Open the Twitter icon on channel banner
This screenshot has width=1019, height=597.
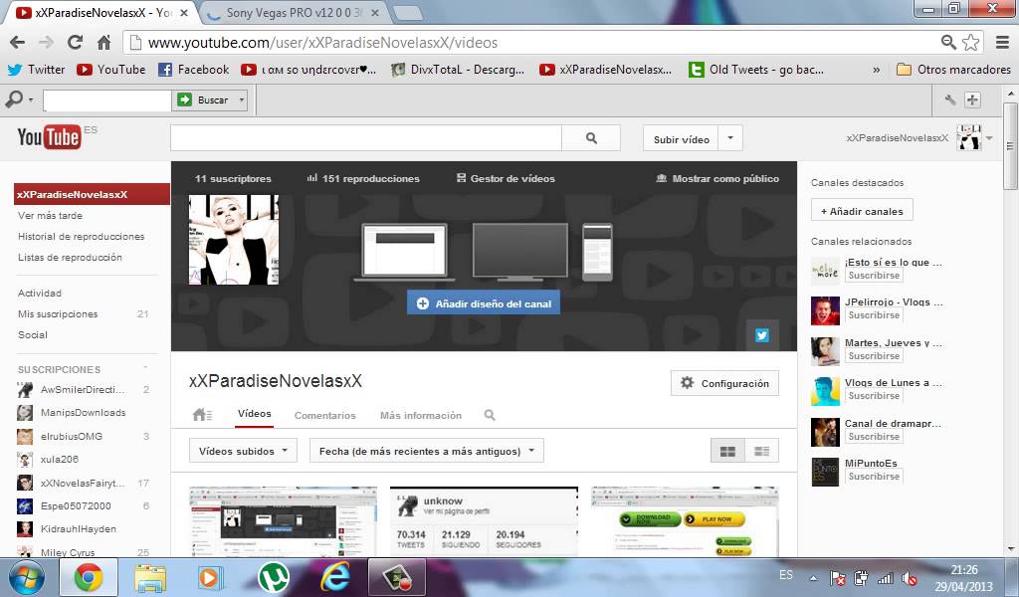pos(761,334)
